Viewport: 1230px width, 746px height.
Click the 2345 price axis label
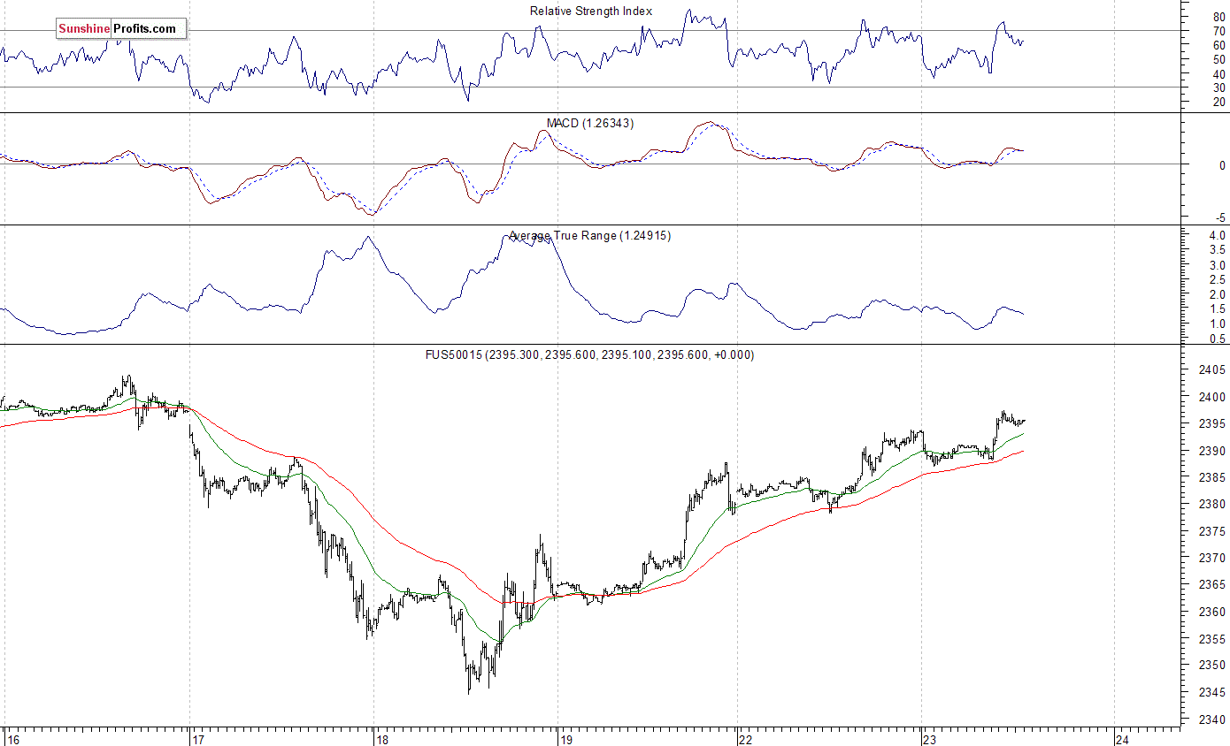click(x=1212, y=692)
